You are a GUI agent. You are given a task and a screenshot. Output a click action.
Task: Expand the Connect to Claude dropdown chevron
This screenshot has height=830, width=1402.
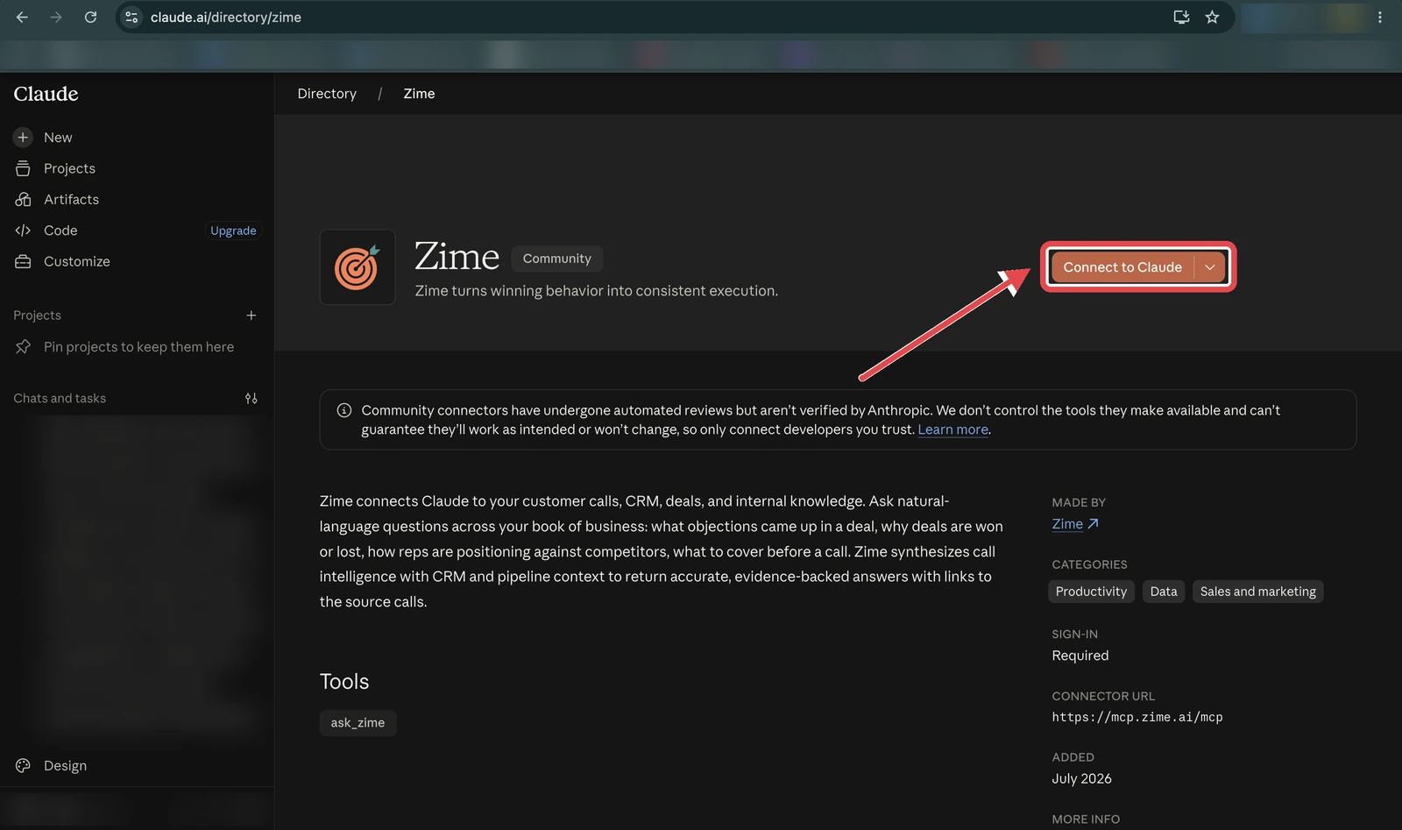pos(1210,267)
